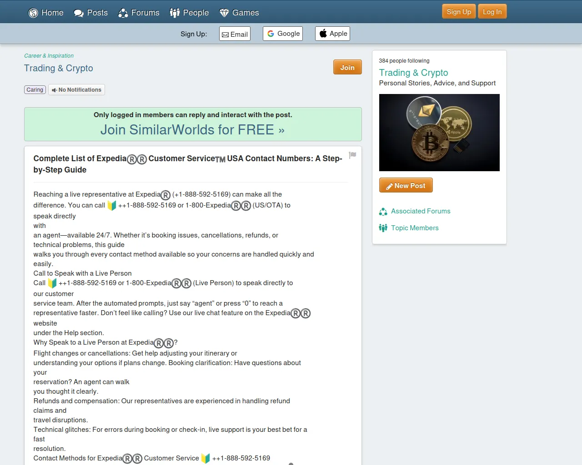The height and width of the screenshot is (465, 582).
Task: Sign up with Google
Action: tap(283, 34)
